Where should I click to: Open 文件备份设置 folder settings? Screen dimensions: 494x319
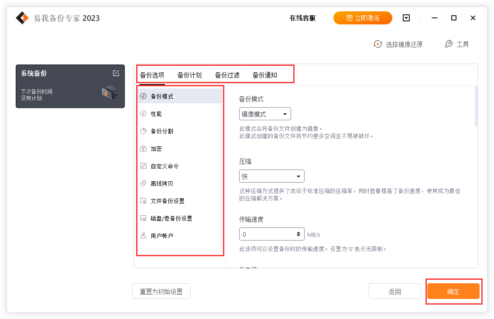(x=168, y=201)
